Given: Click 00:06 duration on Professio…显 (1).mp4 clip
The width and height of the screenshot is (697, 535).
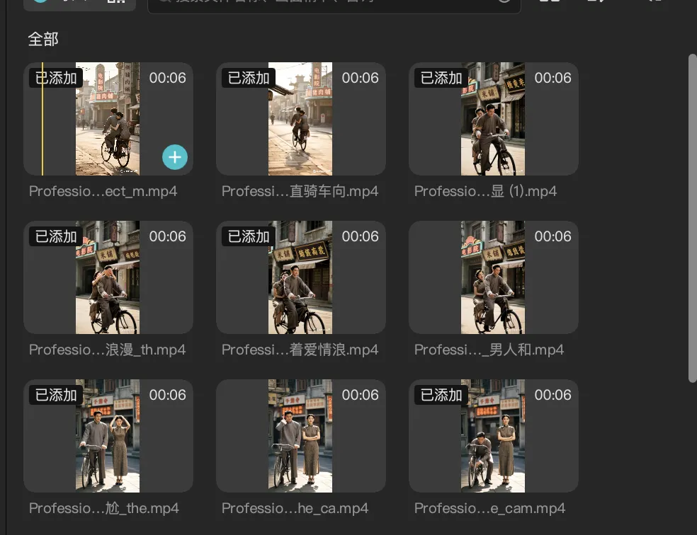Looking at the screenshot, I should pyautogui.click(x=552, y=78).
